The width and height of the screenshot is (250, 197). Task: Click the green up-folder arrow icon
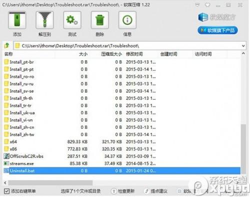coord(7,45)
